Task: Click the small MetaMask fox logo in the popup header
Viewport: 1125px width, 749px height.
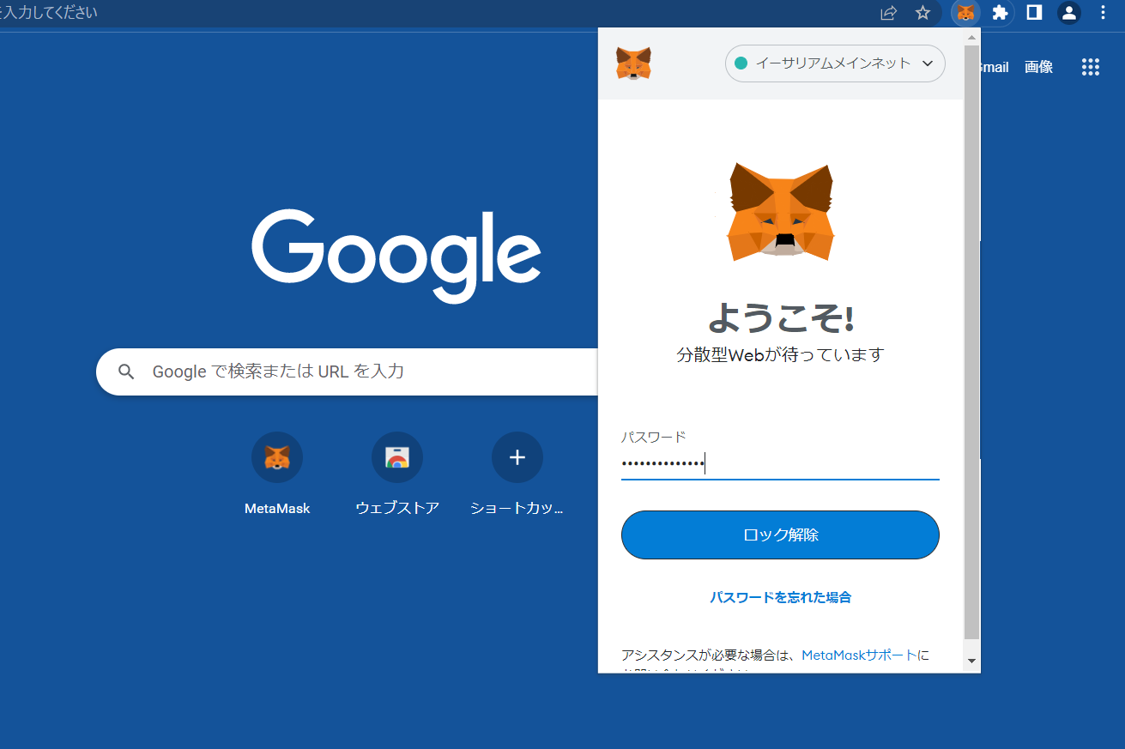Action: (633, 63)
